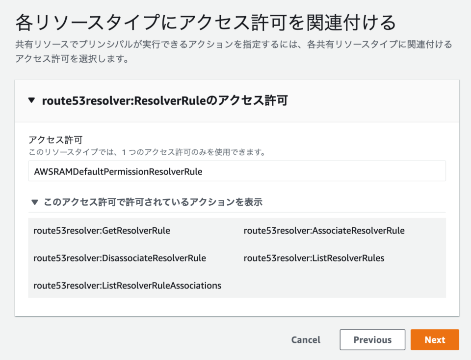The width and height of the screenshot is (471, 360).
Task: Select route53resolver:AssociateResolverRule action text
Action: 323,230
